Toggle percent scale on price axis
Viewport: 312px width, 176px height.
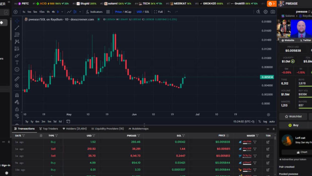pyautogui.click(x=260, y=122)
